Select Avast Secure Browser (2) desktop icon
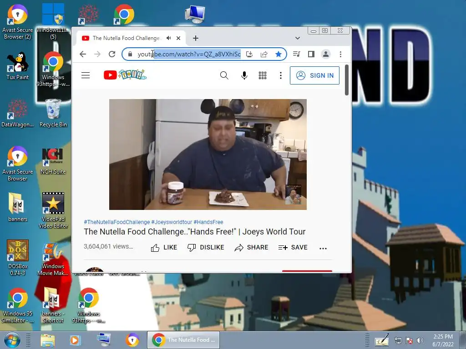The image size is (466, 349). (18, 23)
